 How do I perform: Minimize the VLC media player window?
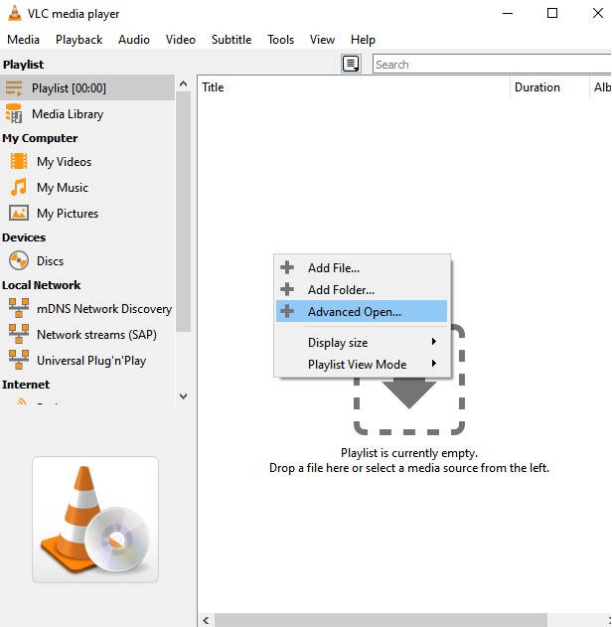click(x=508, y=13)
